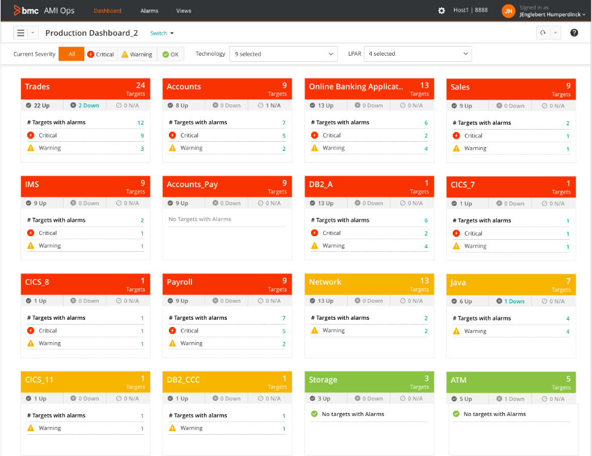Filter by Critical severity

tap(100, 54)
